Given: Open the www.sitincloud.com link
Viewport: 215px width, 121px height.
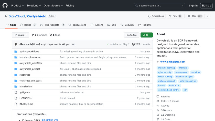Looking at the screenshot, I should 173,62.
